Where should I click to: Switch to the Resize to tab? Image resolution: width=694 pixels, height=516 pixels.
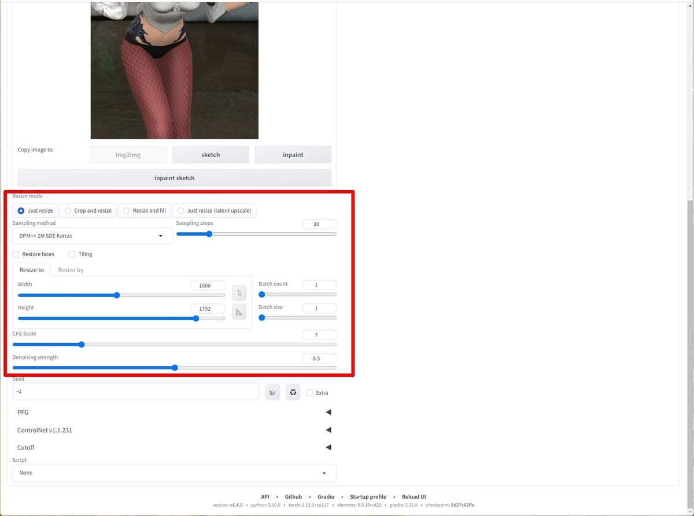coord(32,270)
